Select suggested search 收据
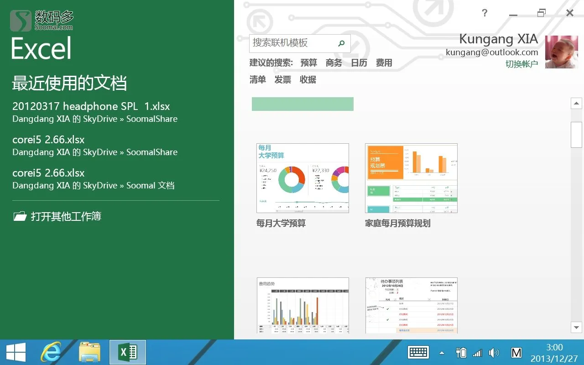The height and width of the screenshot is (365, 584). coord(308,80)
